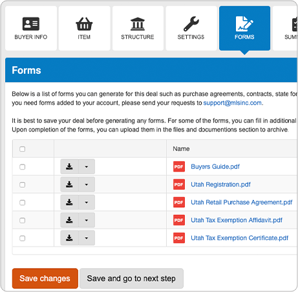Image resolution: width=298 pixels, height=292 pixels.
Task: Click the bank building Structure icon
Action: pos(138,24)
